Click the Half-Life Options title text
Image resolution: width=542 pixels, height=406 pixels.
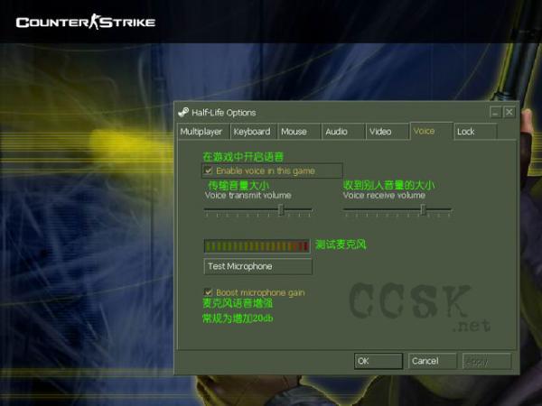point(224,113)
